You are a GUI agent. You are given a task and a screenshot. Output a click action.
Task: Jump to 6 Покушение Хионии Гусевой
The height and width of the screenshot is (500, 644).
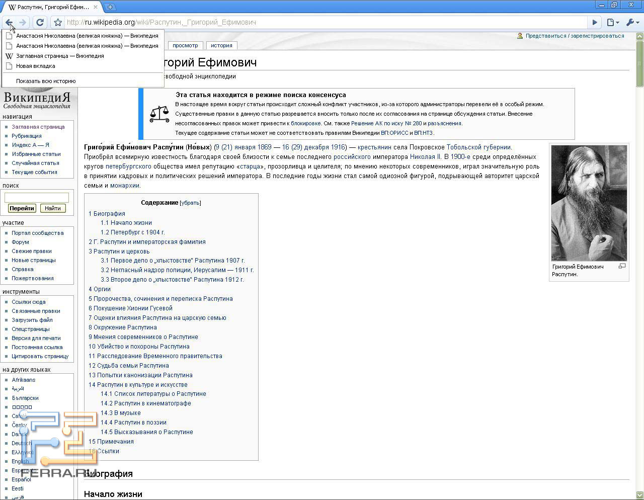point(130,308)
